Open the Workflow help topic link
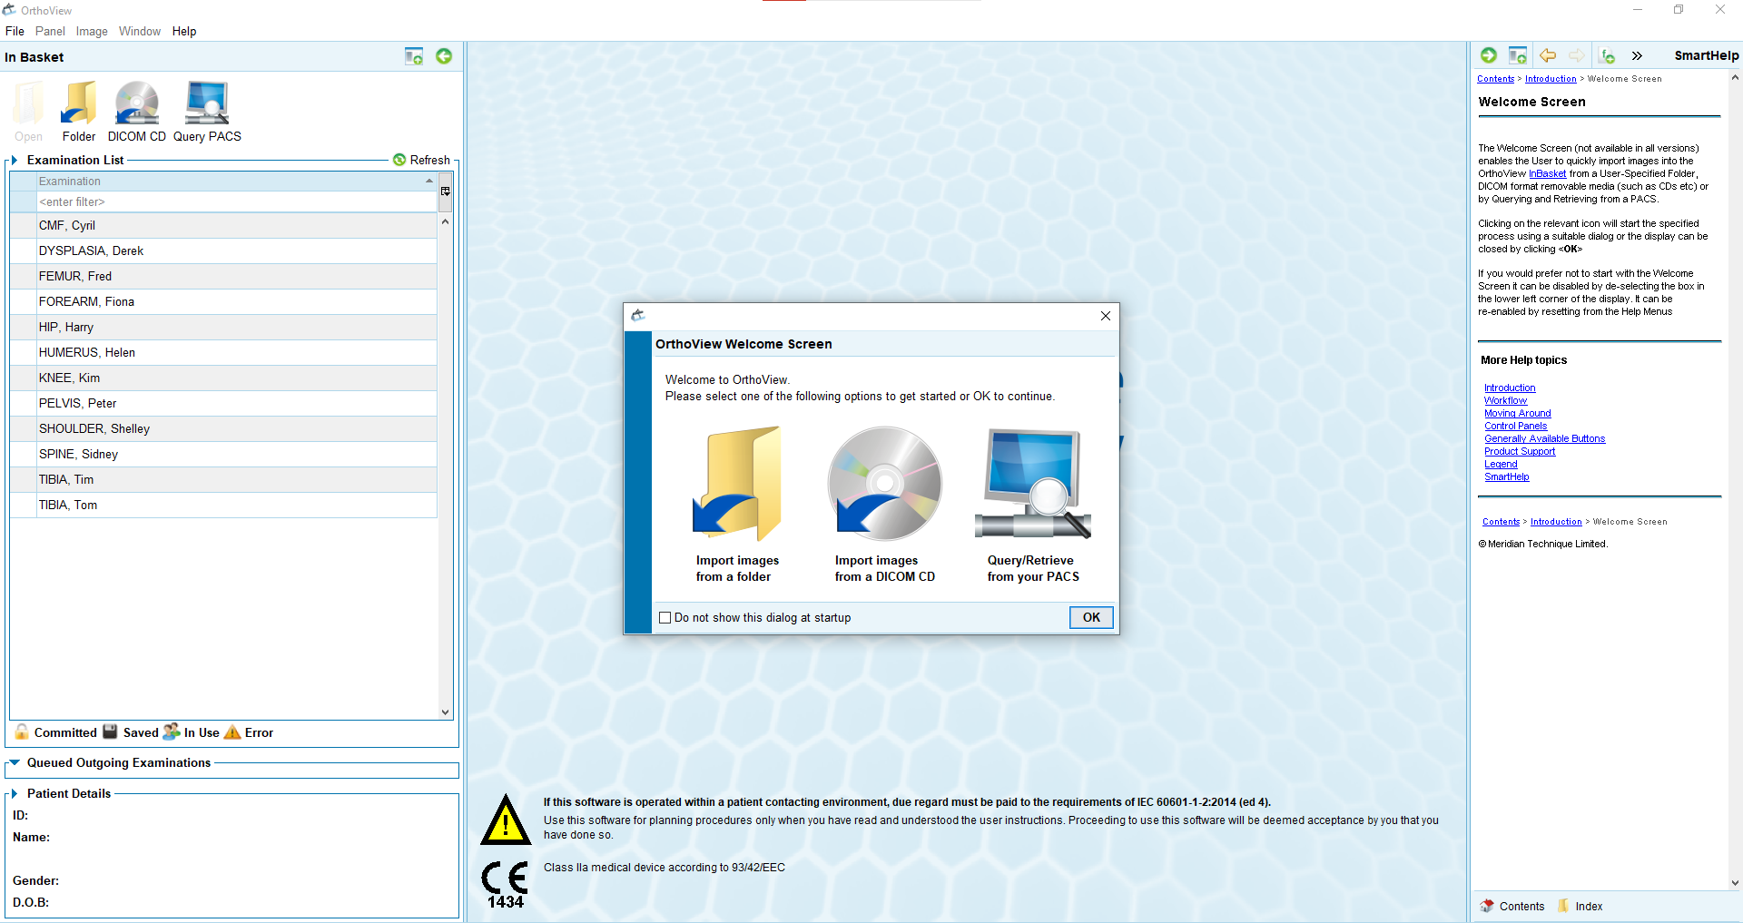1743x923 pixels. click(1505, 400)
